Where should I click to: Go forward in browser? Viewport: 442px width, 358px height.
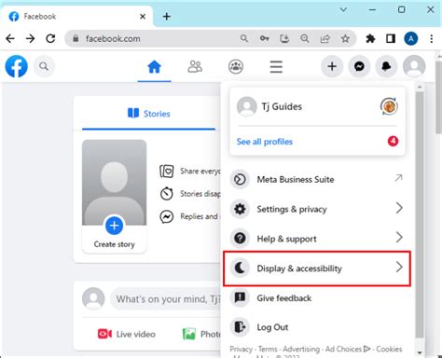[30, 38]
